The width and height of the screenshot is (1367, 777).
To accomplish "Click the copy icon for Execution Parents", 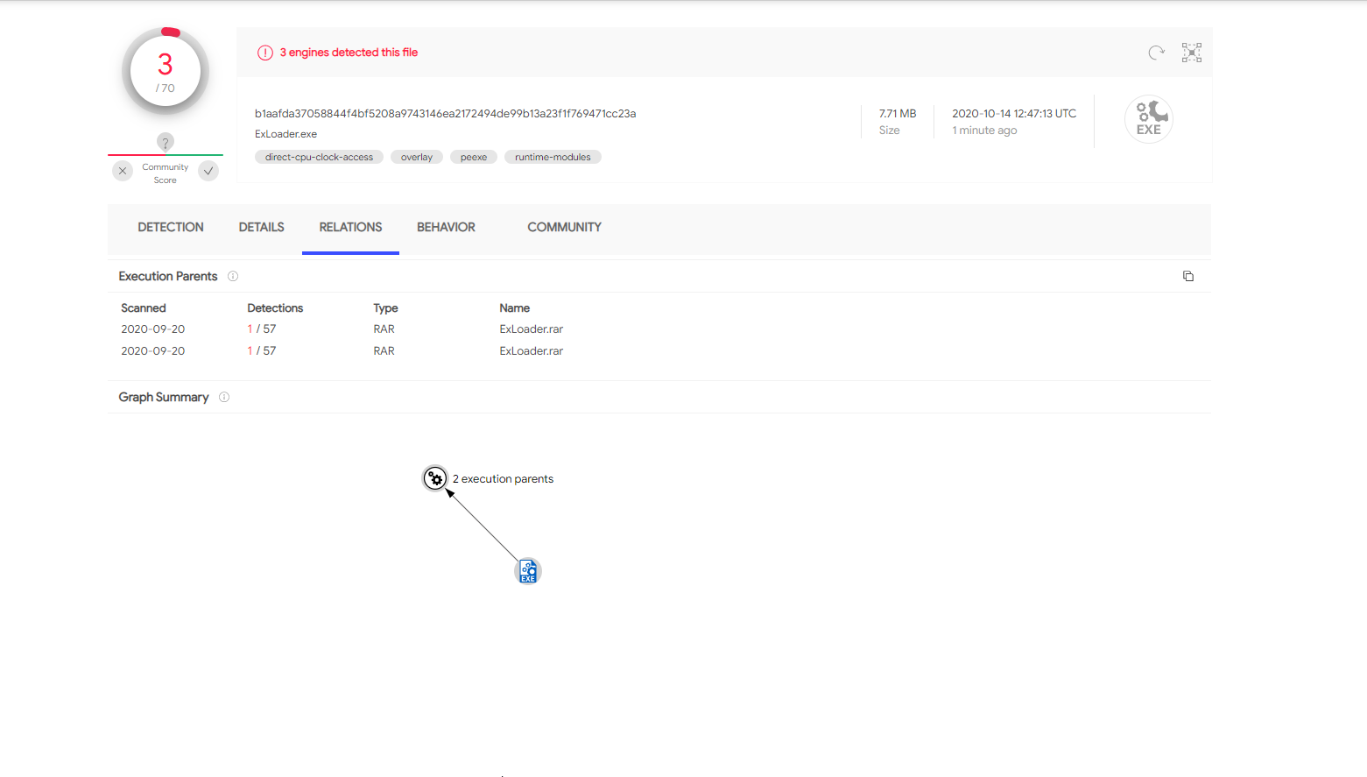I will click(1187, 276).
